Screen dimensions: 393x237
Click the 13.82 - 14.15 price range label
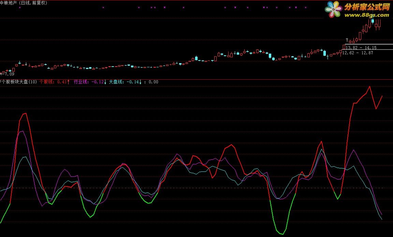coord(361,48)
